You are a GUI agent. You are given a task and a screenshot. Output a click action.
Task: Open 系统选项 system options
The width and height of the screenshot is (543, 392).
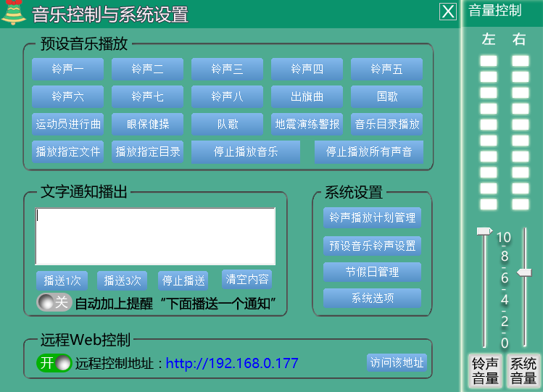pos(372,299)
